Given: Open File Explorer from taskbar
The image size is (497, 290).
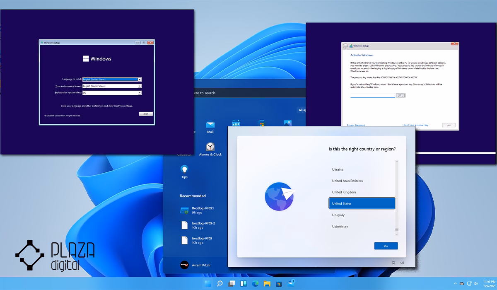Looking at the screenshot, I should [x=267, y=284].
